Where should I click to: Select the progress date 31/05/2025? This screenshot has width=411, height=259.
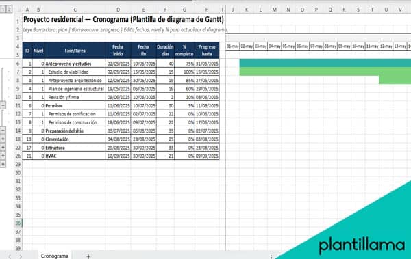tap(207, 64)
